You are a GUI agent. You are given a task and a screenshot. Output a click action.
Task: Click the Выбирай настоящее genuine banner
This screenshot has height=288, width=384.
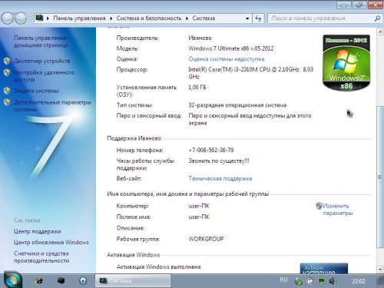324,269
